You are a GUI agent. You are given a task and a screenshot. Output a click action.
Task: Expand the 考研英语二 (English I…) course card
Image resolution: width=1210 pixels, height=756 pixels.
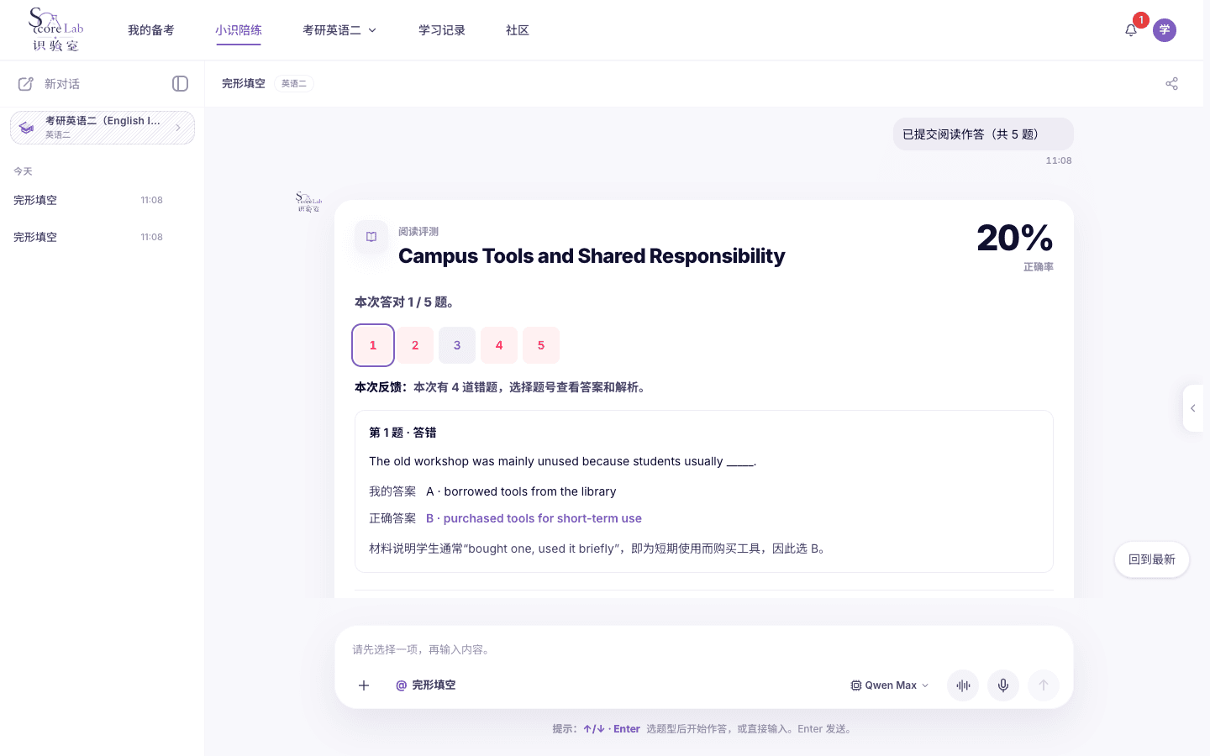103,128
